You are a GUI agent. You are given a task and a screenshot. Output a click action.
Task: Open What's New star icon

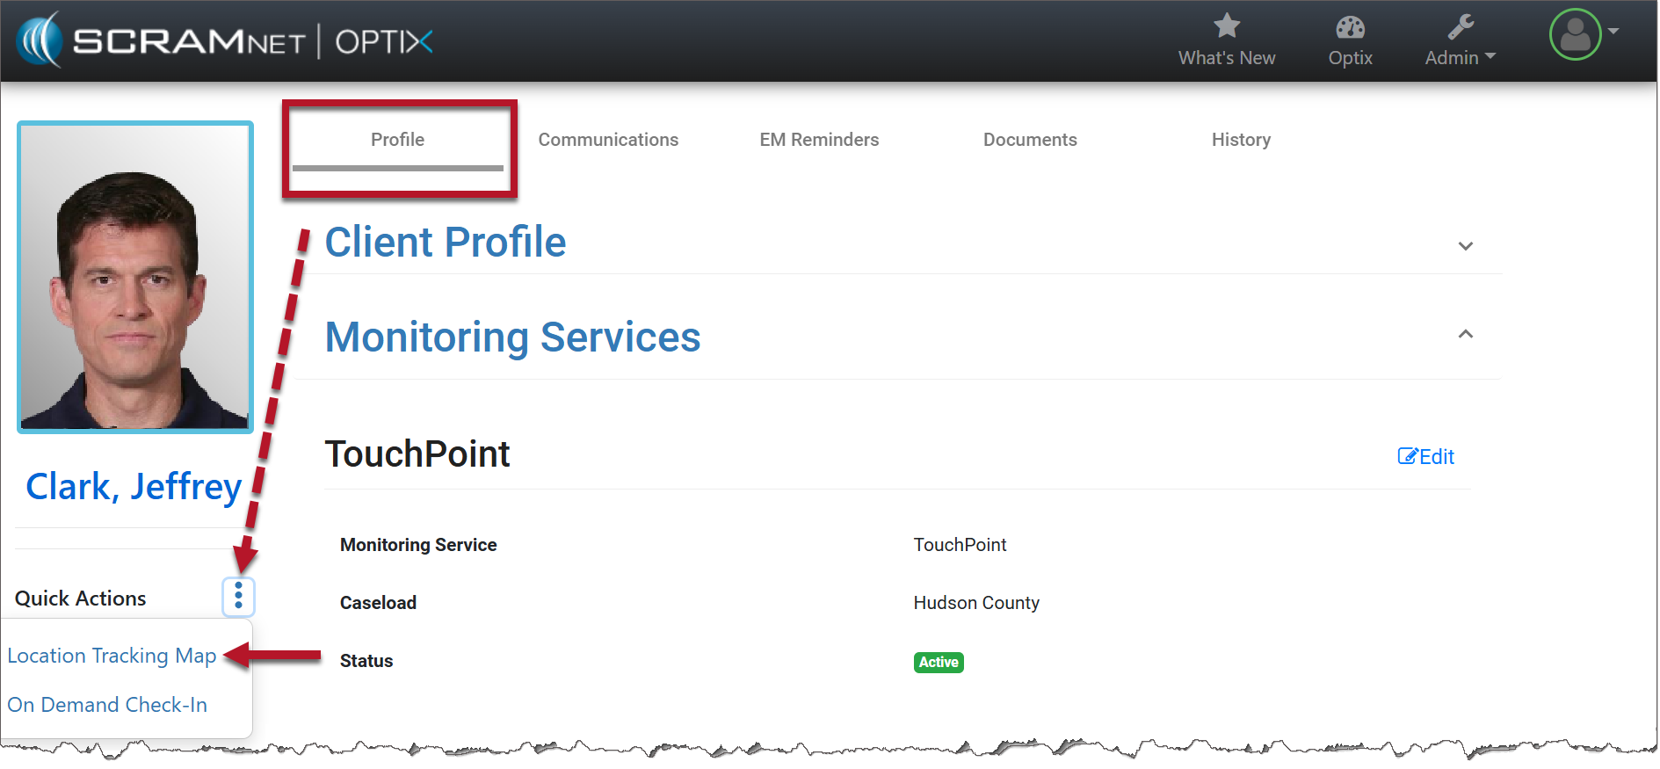click(1226, 27)
